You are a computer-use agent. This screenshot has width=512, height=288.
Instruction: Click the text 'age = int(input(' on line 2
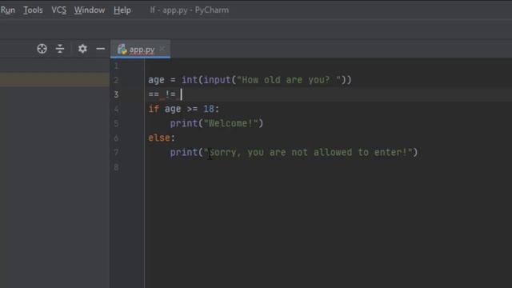(x=192, y=80)
